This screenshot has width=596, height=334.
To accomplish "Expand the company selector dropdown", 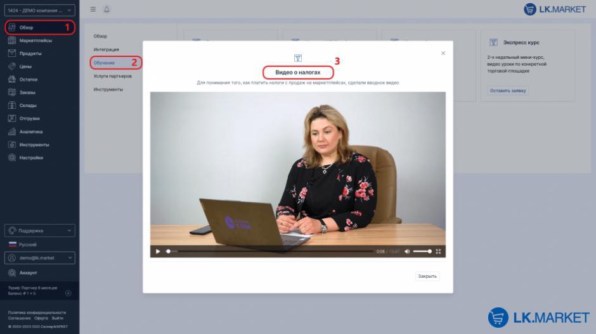I will (x=39, y=10).
